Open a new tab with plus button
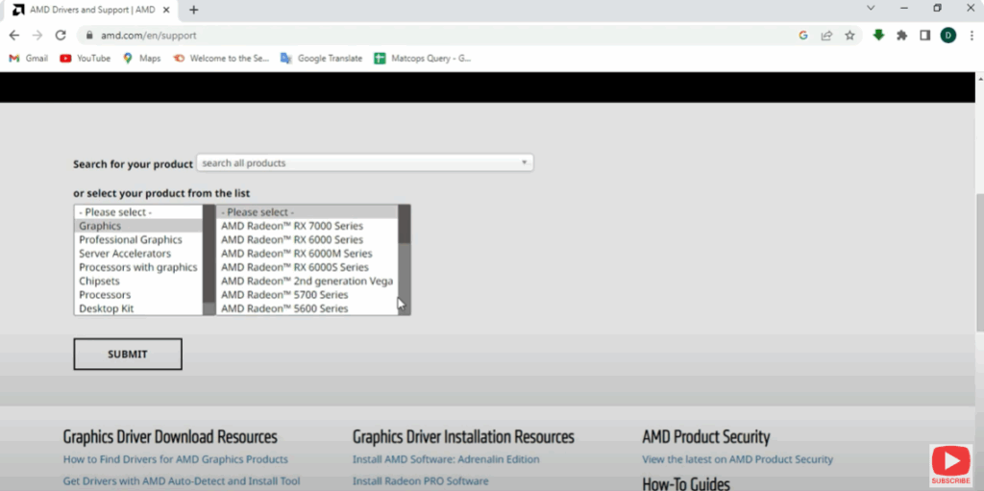 click(x=194, y=10)
